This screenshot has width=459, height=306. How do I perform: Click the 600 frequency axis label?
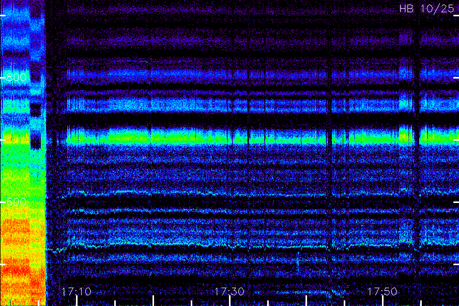(x=16, y=202)
